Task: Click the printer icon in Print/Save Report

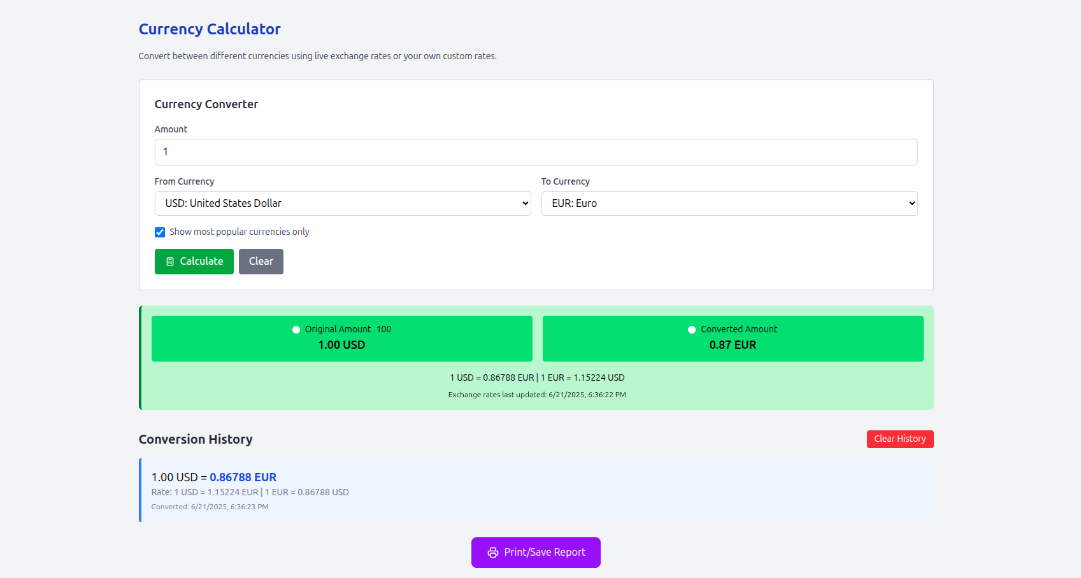Action: click(492, 553)
